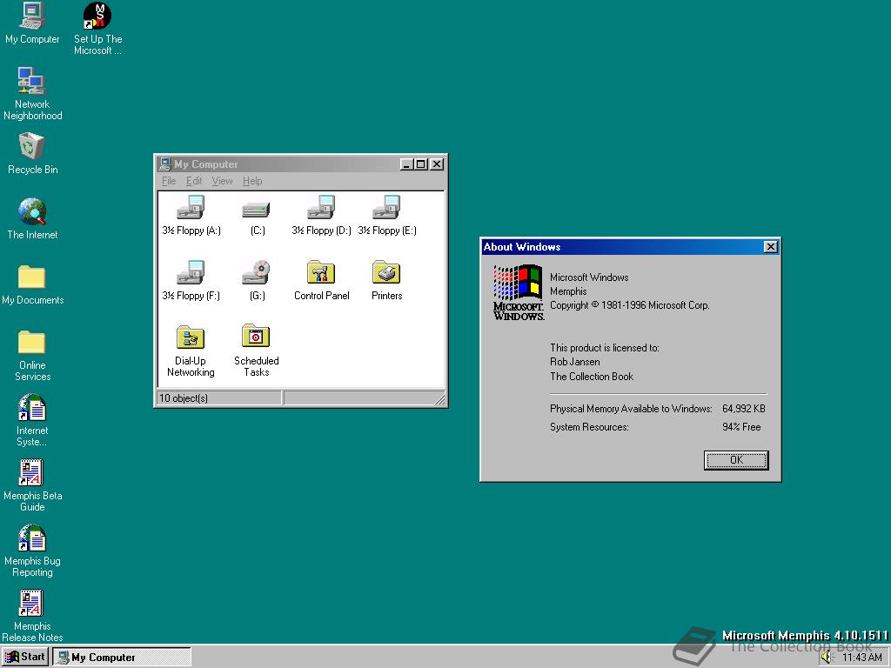Open Memphis Release Notes
Screen dimensions: 891x668
point(32,603)
